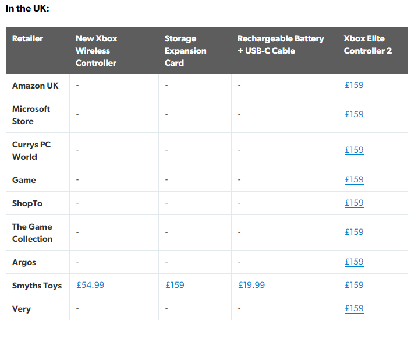
Task: Select the Smyths Toys retailer cell
Action: point(37,286)
